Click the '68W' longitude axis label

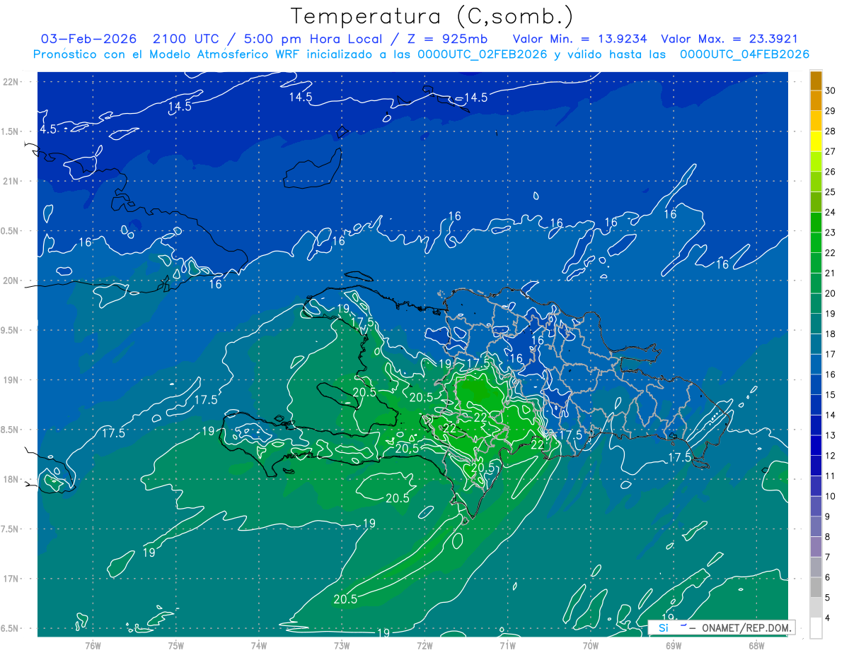pyautogui.click(x=756, y=646)
